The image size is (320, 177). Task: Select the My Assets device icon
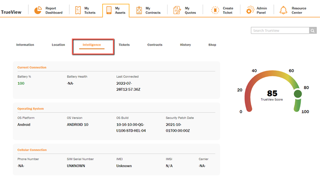coord(109,10)
